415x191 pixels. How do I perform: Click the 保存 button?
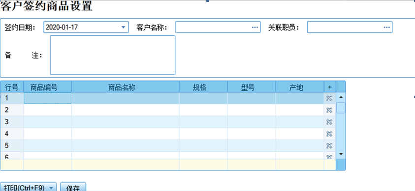click(x=73, y=187)
